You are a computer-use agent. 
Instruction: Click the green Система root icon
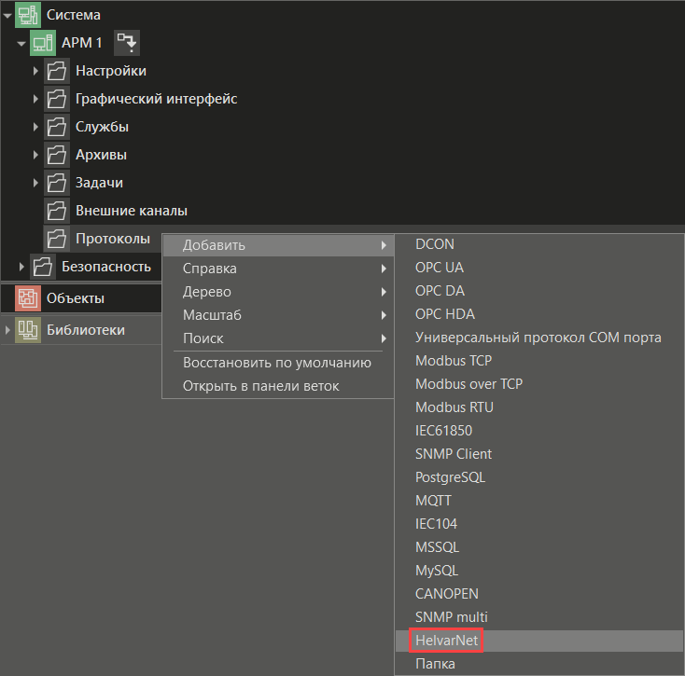tap(28, 15)
